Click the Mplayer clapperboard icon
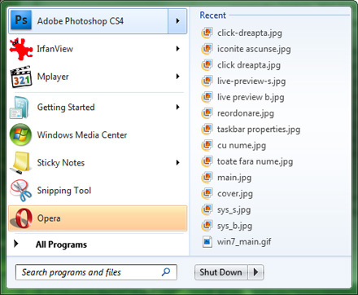The width and height of the screenshot is (358, 295). point(21,77)
